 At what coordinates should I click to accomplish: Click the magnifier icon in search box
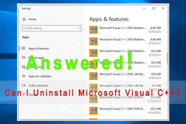pos(78,28)
